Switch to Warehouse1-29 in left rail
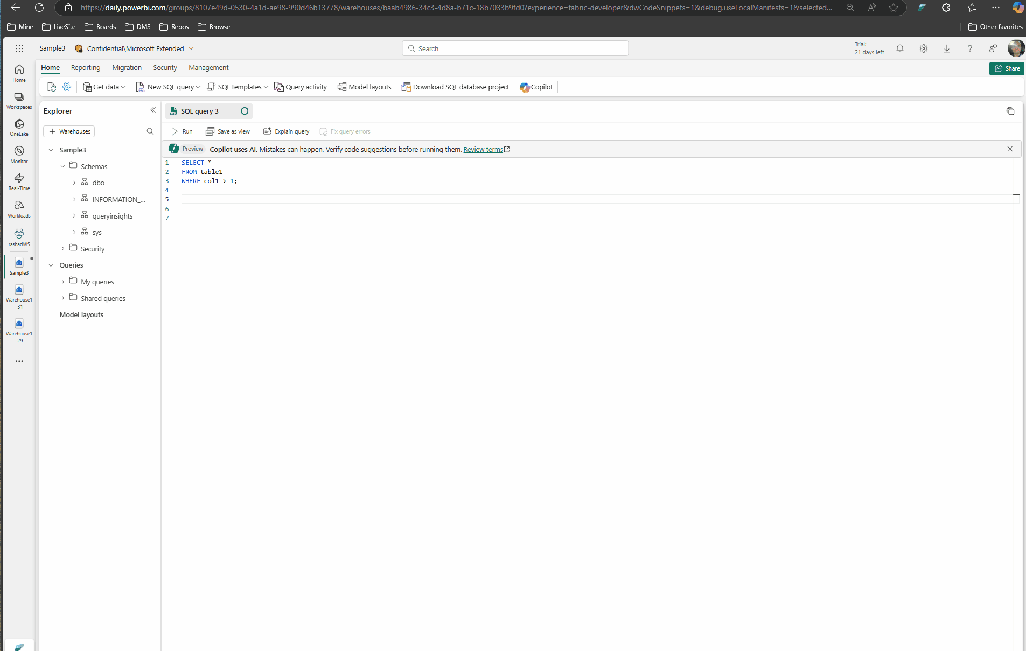1026x651 pixels. 19,331
